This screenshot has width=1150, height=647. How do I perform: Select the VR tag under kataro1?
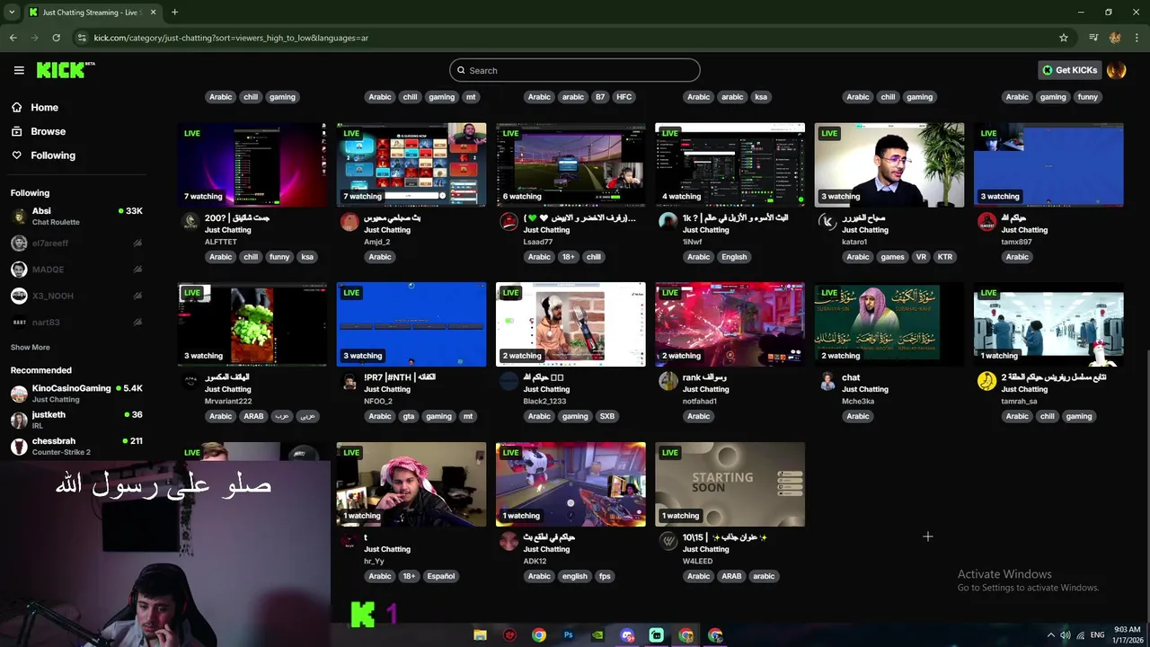(x=920, y=257)
